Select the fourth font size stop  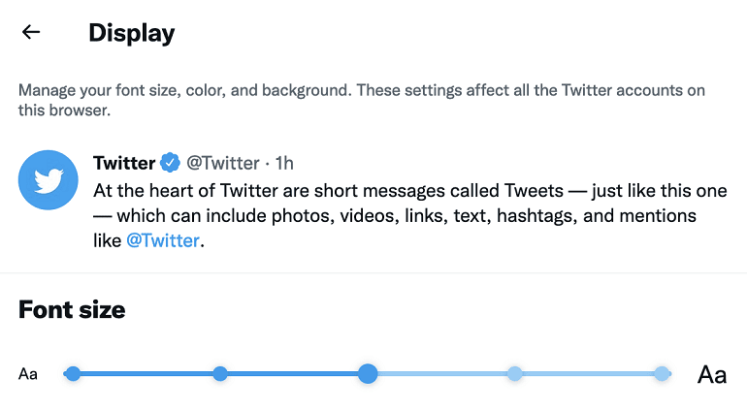click(x=514, y=374)
